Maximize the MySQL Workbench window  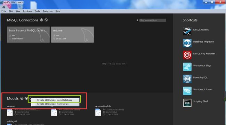click(212, 2)
